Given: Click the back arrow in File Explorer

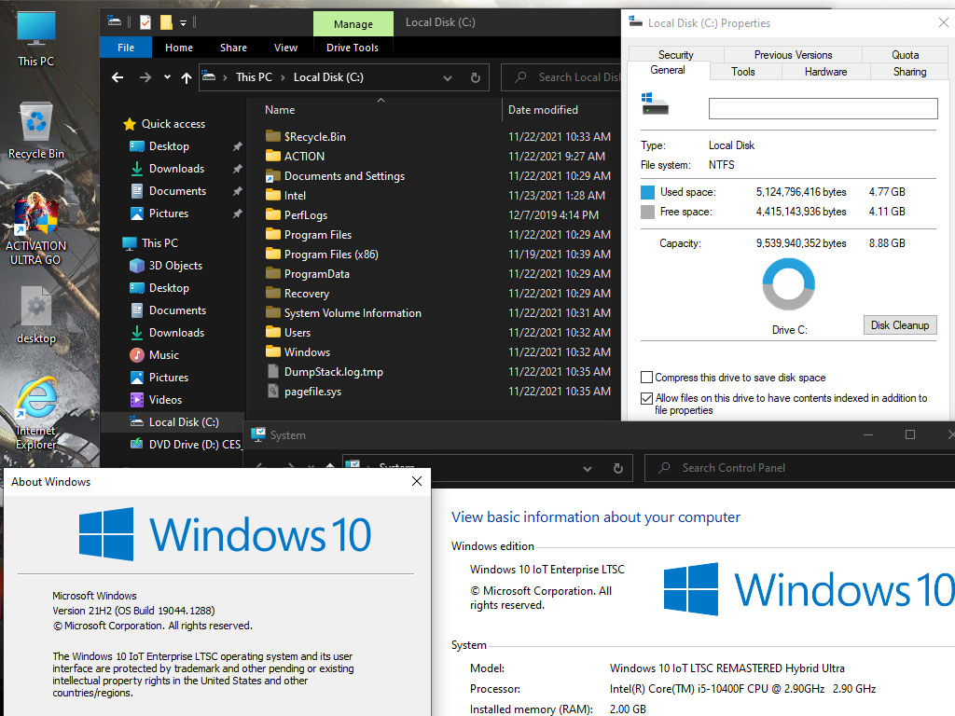Looking at the screenshot, I should tap(118, 77).
